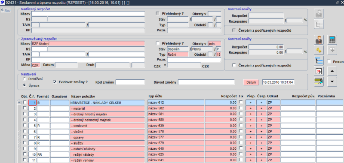Click the '- cestovné' item name cell

click(107, 126)
